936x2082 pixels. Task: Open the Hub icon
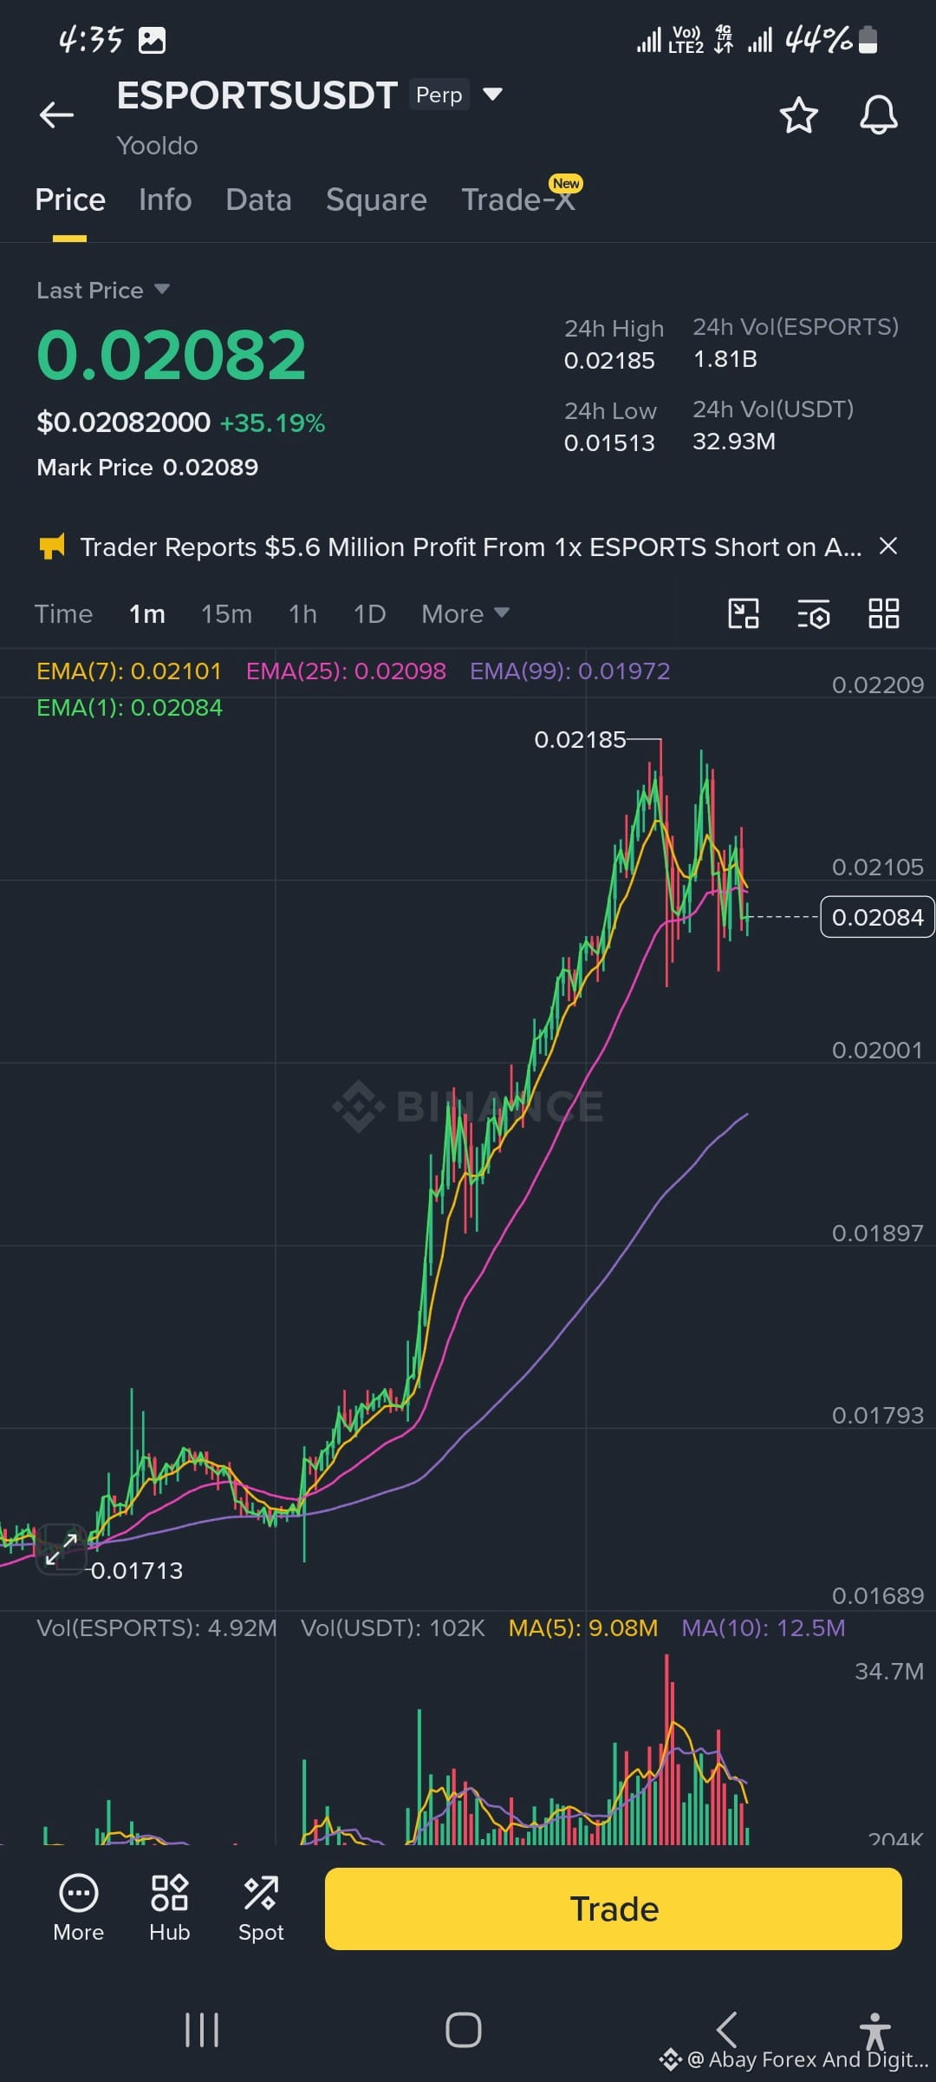[169, 1907]
